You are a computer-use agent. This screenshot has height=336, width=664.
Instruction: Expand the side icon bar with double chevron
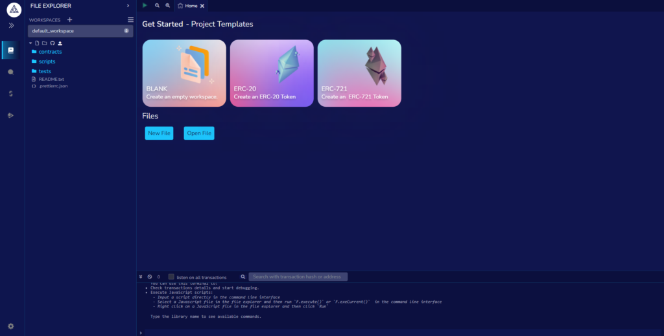click(12, 25)
